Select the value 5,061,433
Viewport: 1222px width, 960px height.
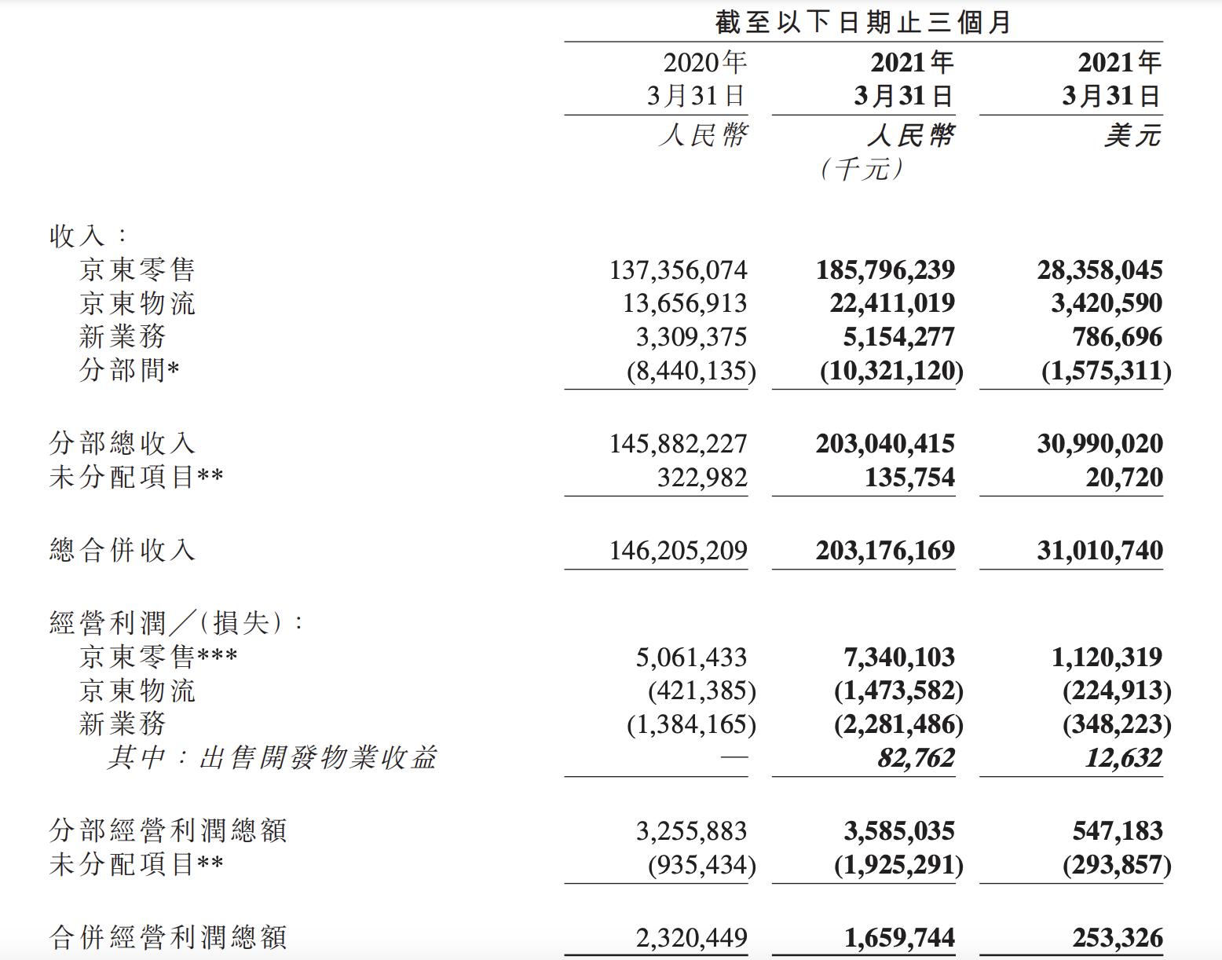692,658
